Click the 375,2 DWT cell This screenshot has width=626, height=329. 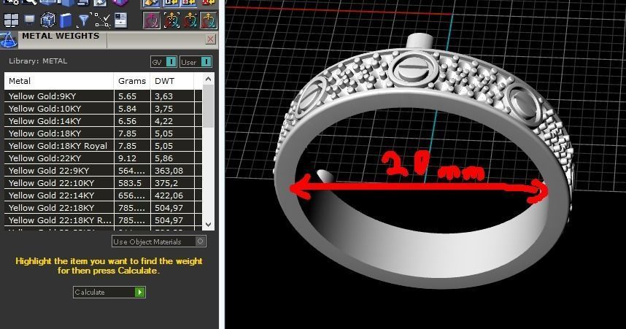(x=172, y=183)
